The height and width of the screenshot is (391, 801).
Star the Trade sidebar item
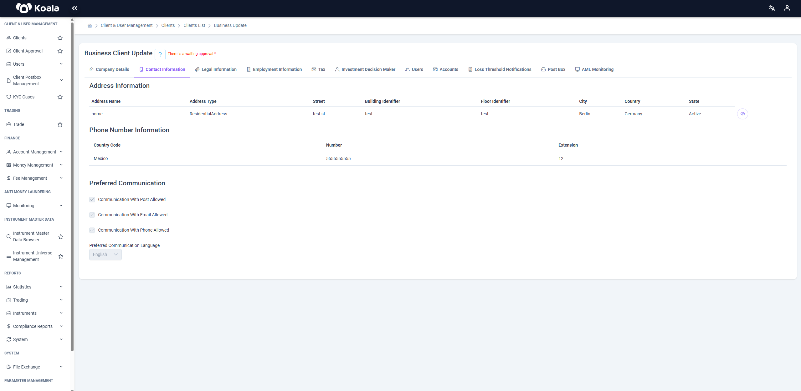tap(60, 124)
